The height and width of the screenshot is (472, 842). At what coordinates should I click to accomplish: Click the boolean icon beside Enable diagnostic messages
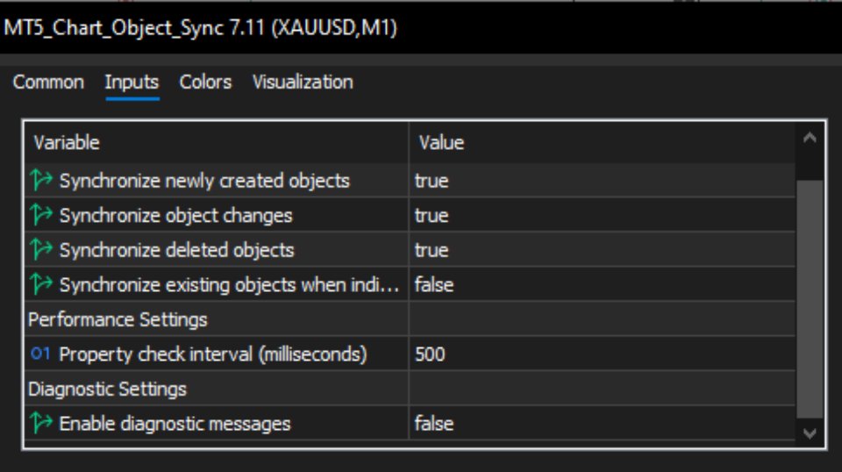[x=41, y=423]
